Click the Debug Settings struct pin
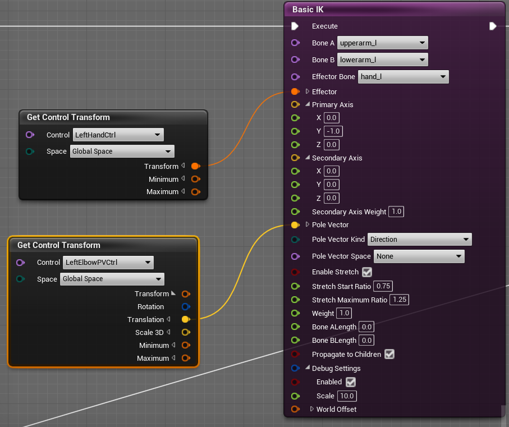Viewport: 509px width, 427px height. [x=295, y=368]
